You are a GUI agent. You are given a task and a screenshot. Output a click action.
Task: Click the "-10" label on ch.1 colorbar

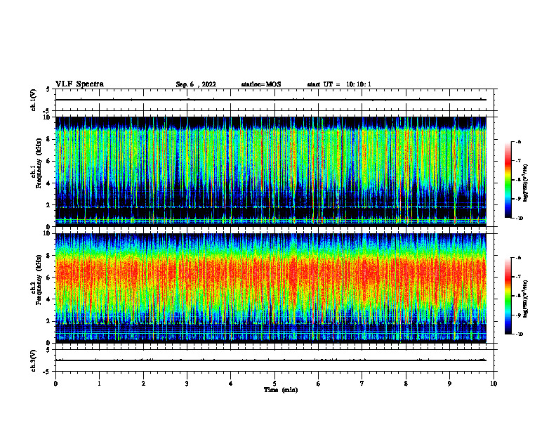pyautogui.click(x=519, y=218)
